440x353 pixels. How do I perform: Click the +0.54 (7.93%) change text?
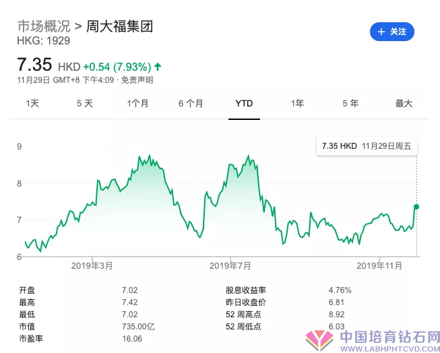coord(117,67)
